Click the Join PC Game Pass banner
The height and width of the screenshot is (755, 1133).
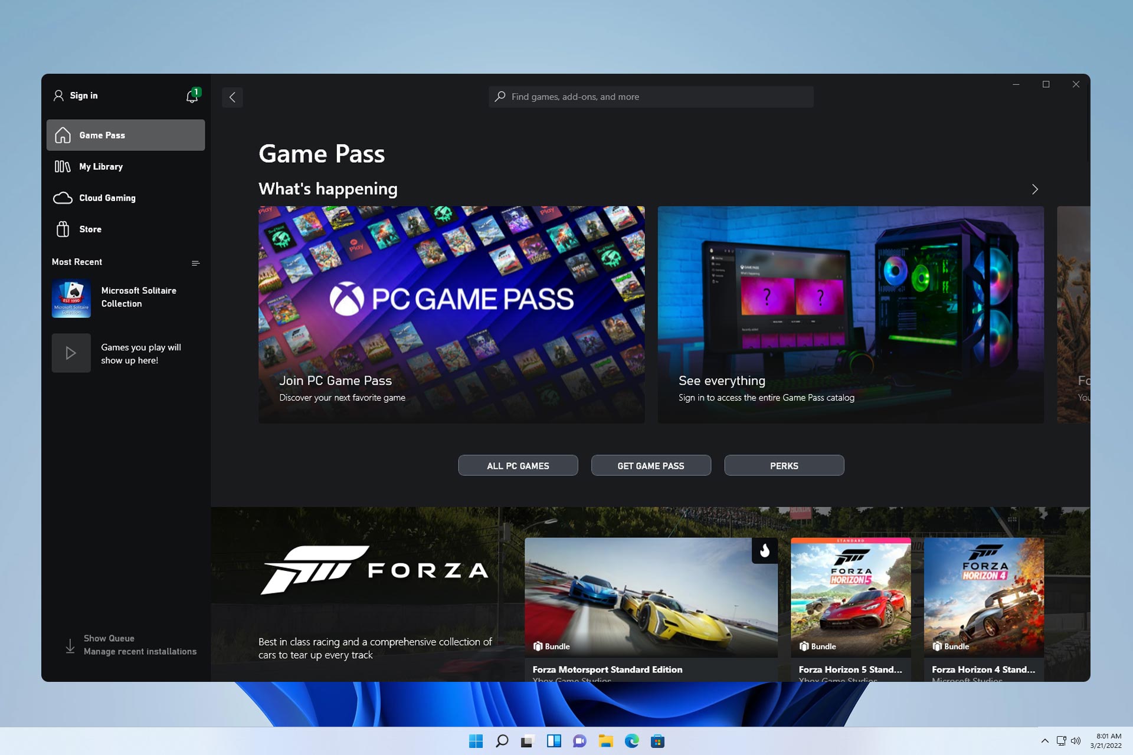click(x=451, y=314)
